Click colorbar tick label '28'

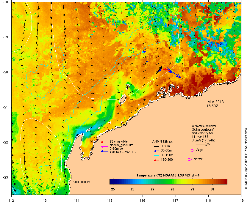(x=172, y=189)
